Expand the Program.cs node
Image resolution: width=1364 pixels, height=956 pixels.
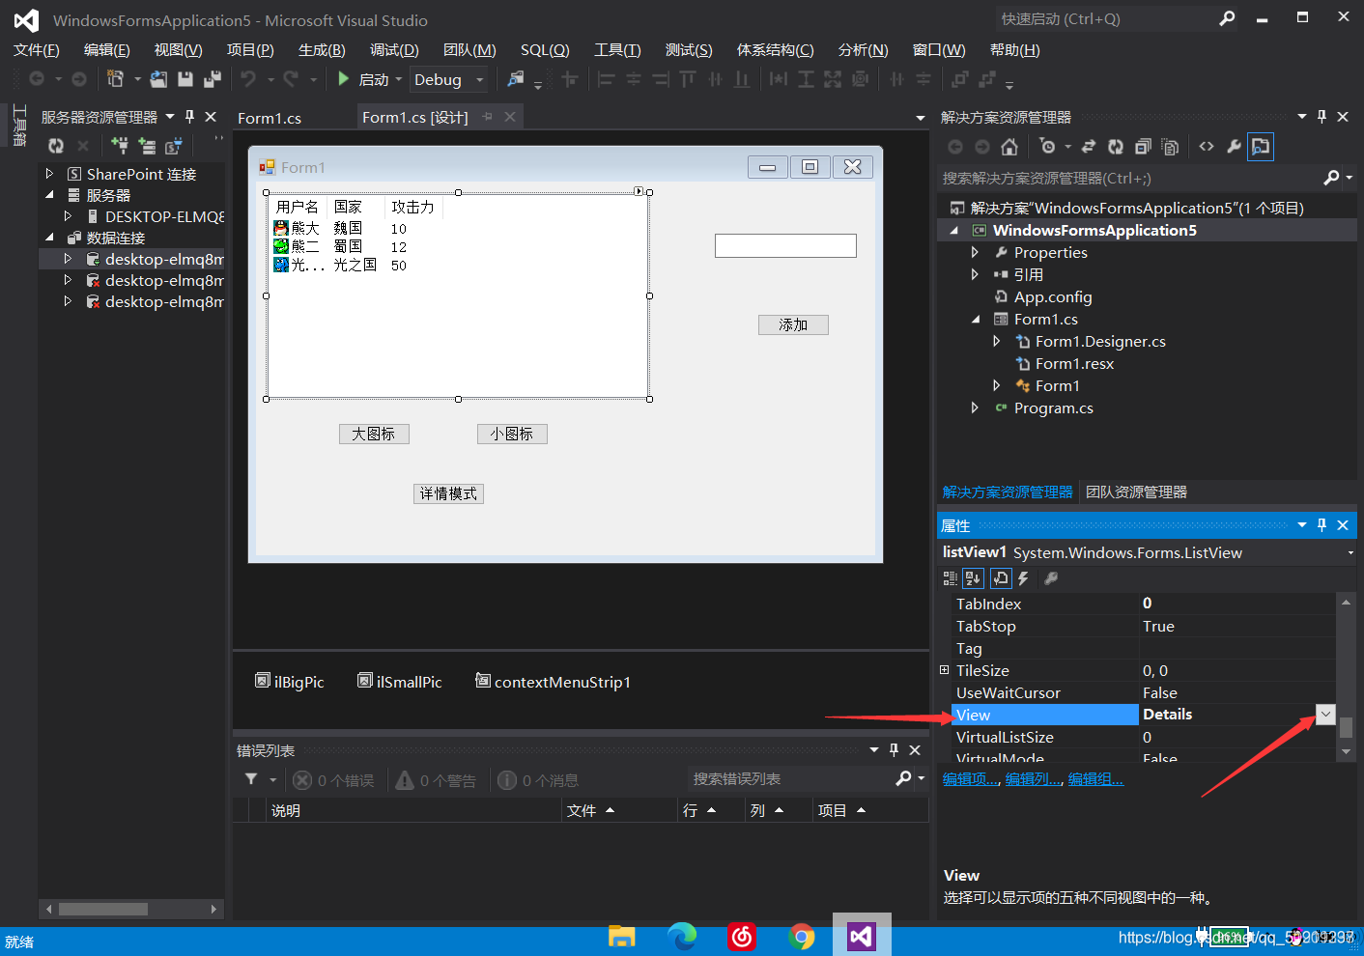[975, 408]
